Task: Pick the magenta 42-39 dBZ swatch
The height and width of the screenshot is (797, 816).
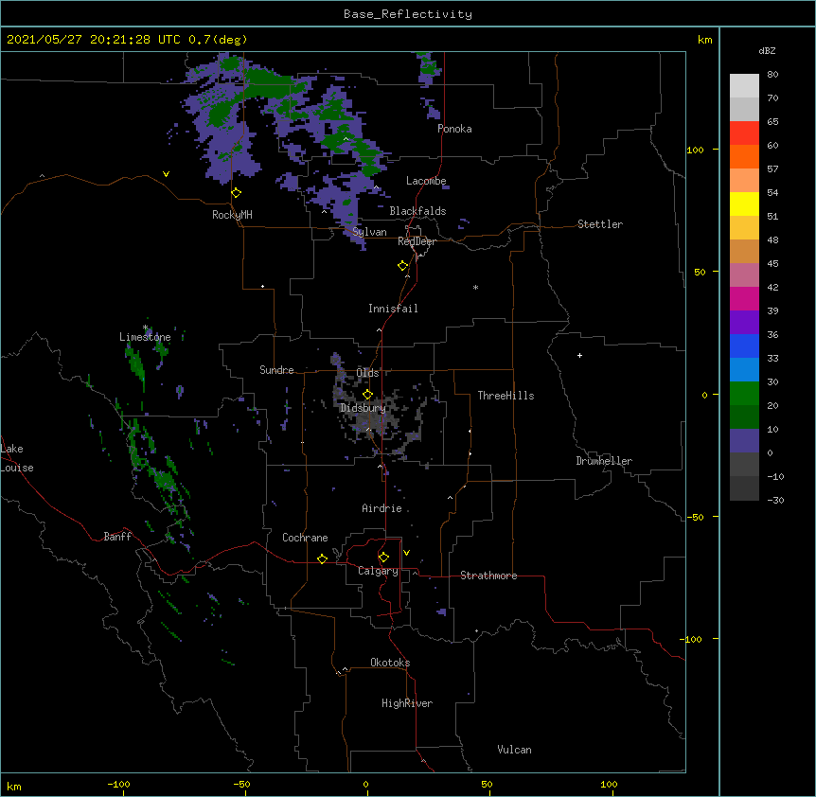Action: [744, 298]
